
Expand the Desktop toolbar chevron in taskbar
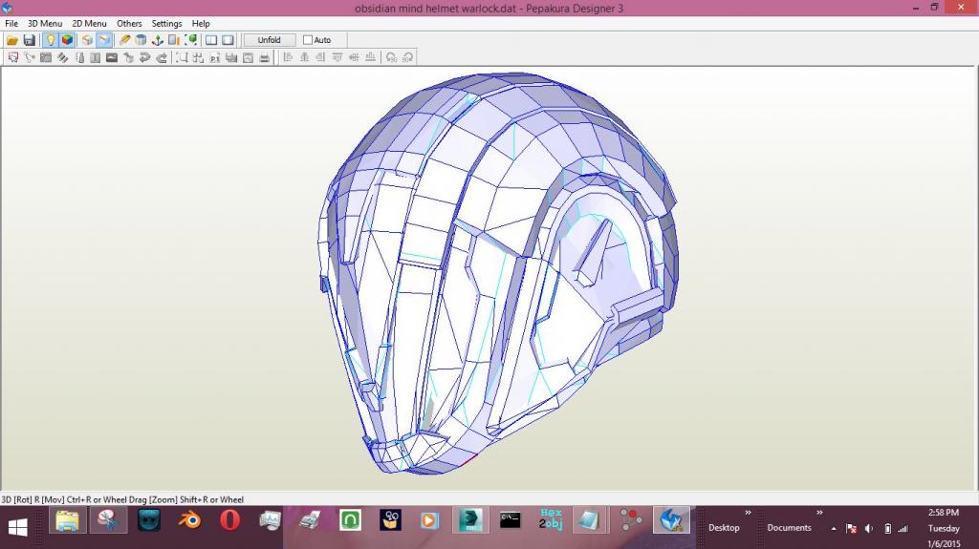pos(748,513)
